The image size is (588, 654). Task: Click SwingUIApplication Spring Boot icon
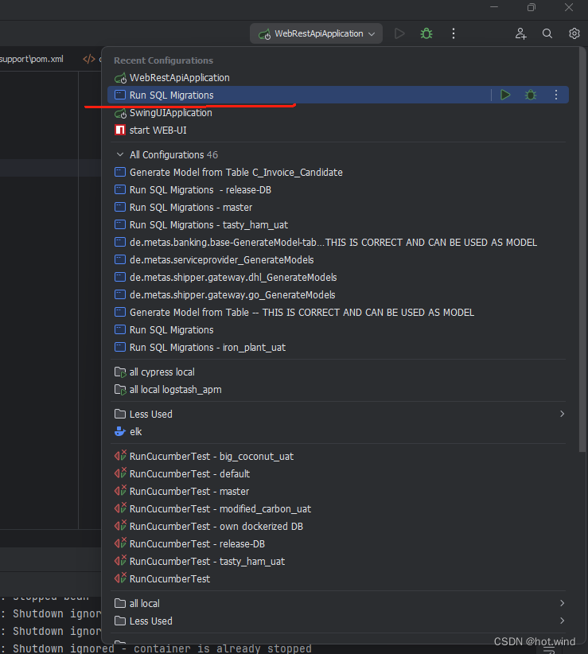[120, 113]
